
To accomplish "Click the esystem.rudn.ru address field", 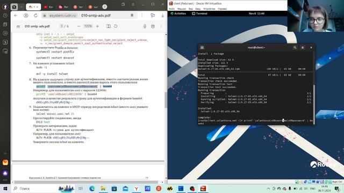I will 62,16.
